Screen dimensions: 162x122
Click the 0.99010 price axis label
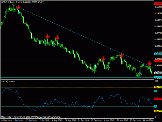tap(158, 59)
